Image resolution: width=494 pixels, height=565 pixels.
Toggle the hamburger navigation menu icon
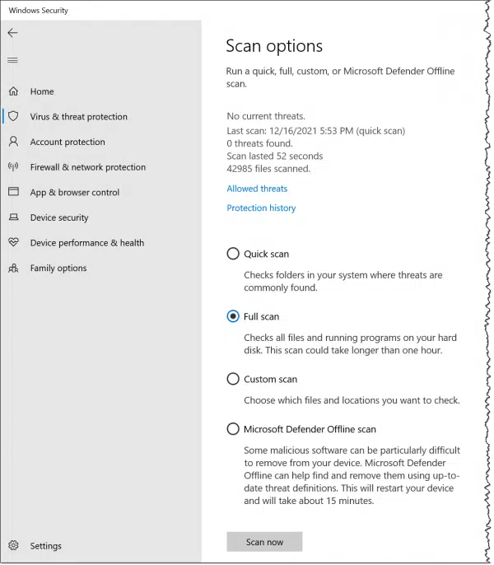pyautogui.click(x=12, y=60)
